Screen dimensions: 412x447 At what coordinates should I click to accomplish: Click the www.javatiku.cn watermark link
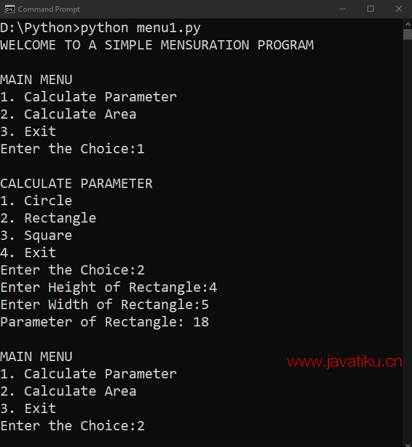click(x=345, y=362)
